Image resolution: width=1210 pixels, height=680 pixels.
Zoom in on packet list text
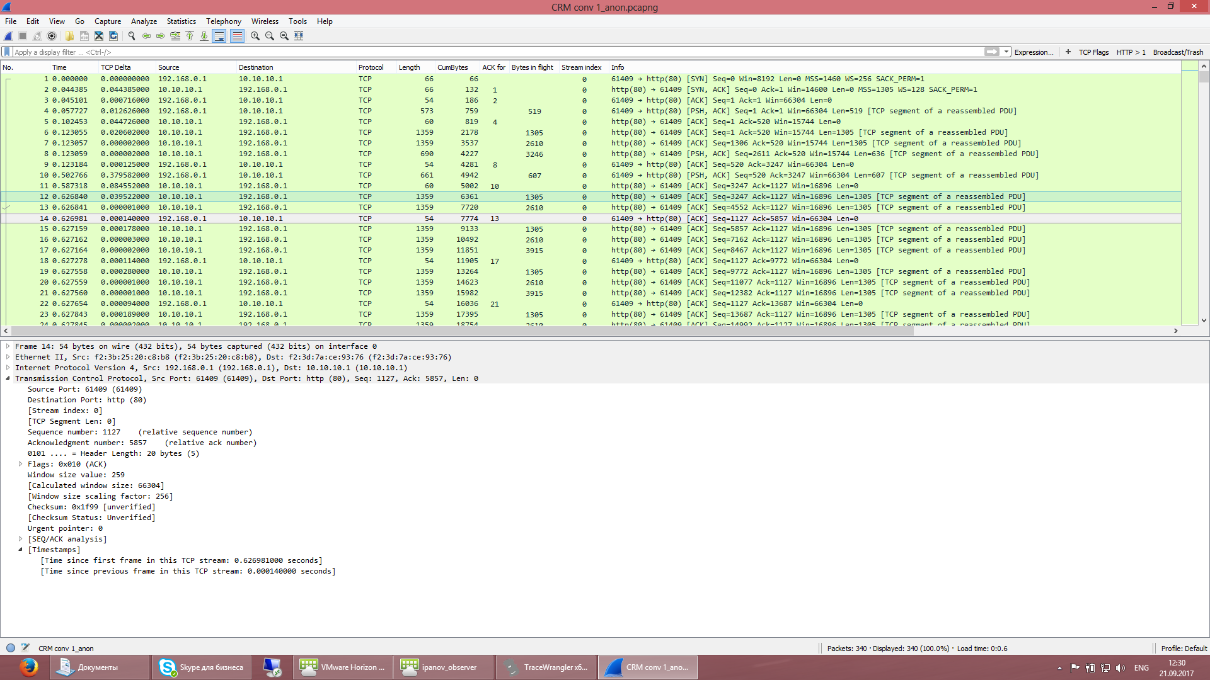point(255,36)
